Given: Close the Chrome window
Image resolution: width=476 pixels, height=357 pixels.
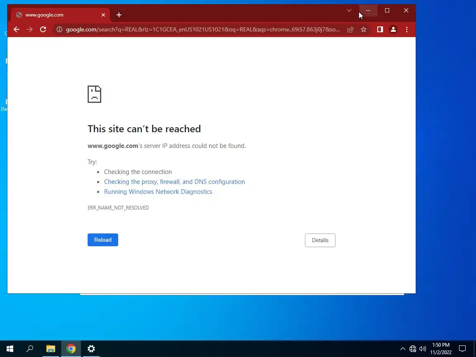Looking at the screenshot, I should tap(406, 10).
